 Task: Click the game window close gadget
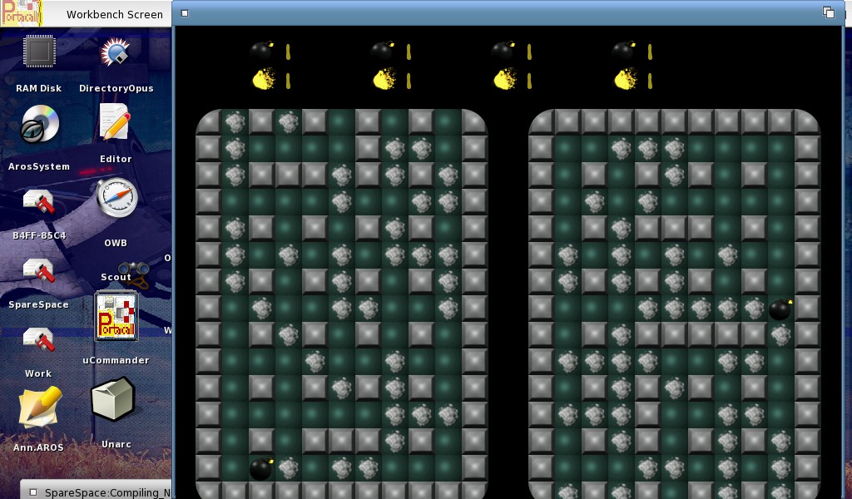tap(185, 13)
